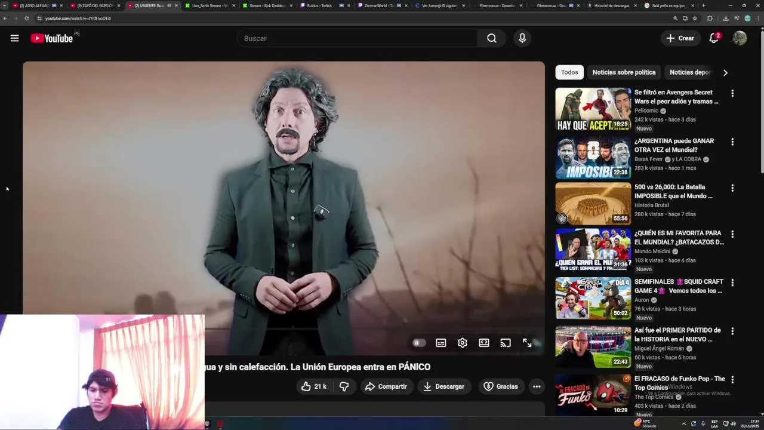Open the Squid Craft Game 4 thumbnail
764x430 pixels.
593,298
